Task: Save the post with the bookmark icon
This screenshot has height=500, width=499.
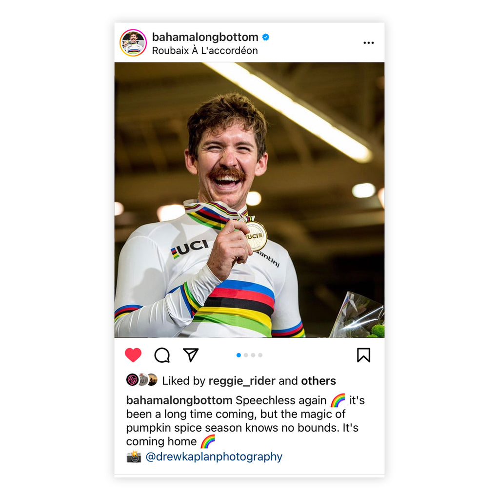Action: 363,355
